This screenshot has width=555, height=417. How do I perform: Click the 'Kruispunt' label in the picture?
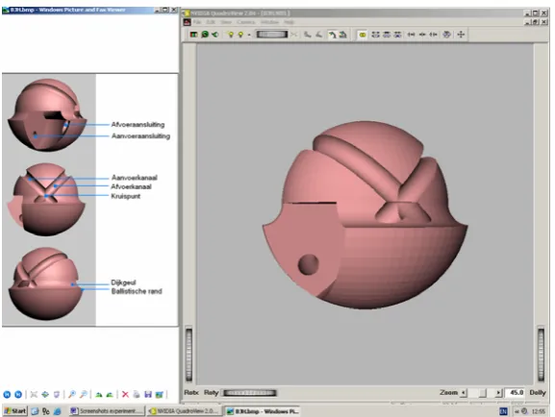[x=126, y=196]
